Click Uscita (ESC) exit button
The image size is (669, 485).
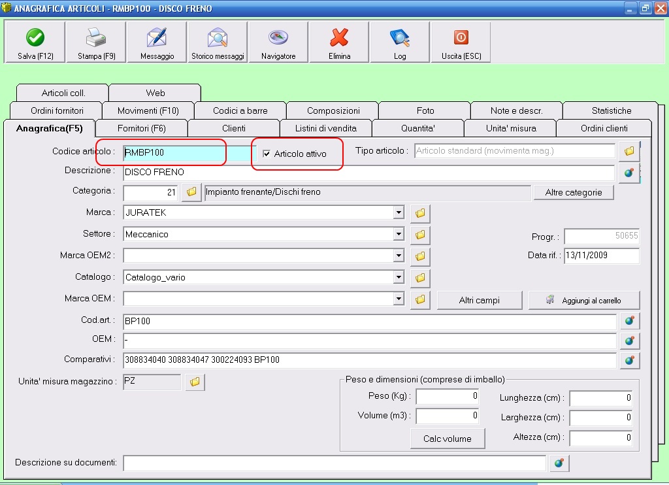[x=461, y=42]
